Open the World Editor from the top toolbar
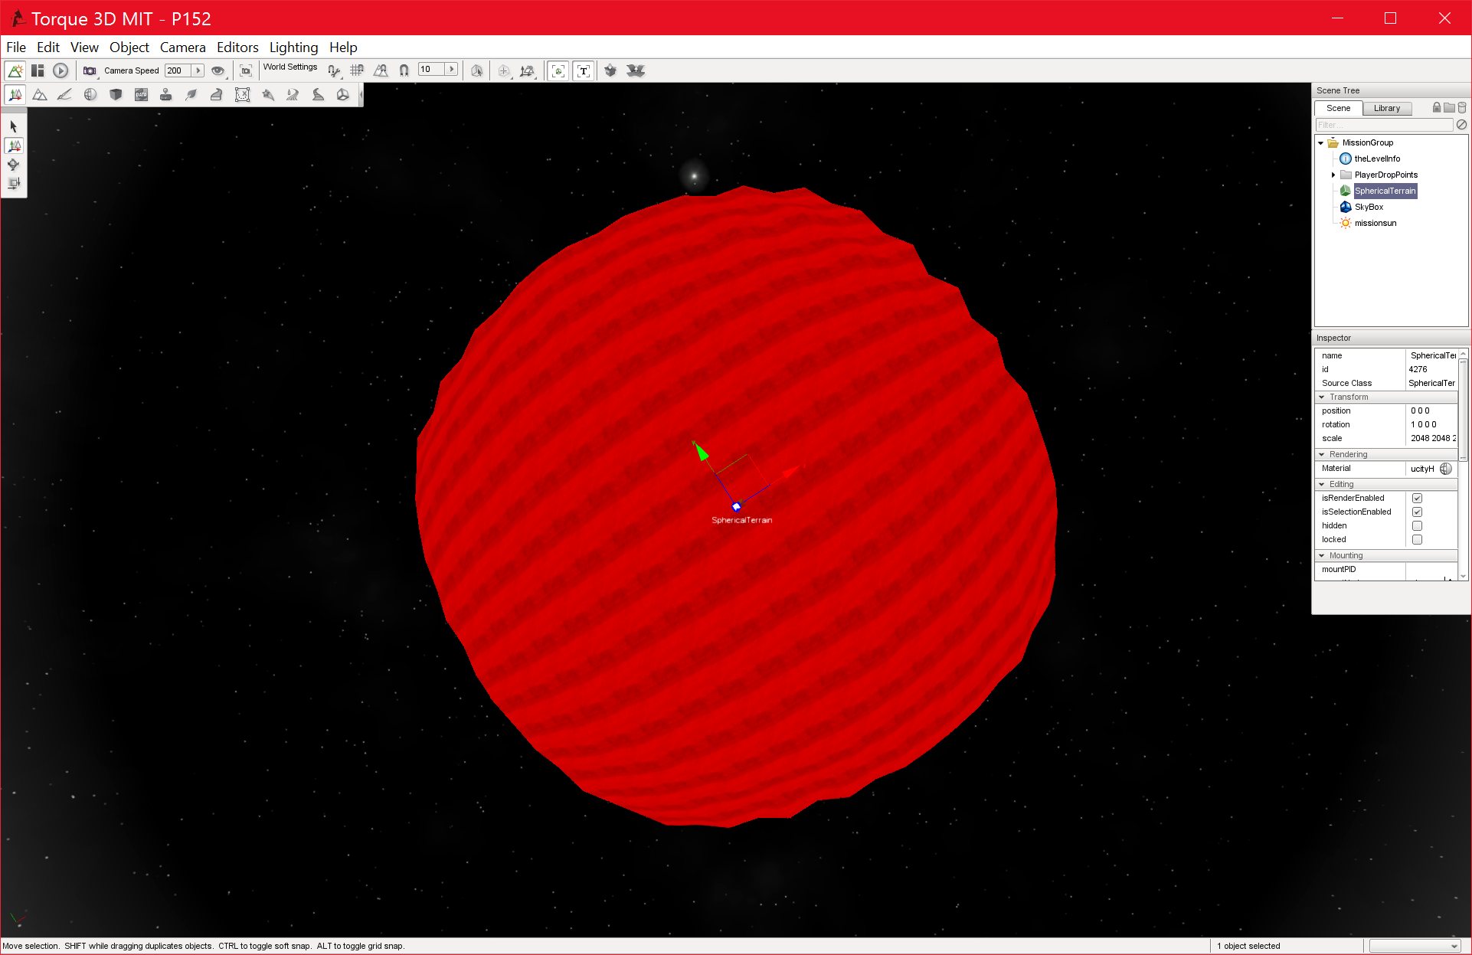1472x955 pixels. 15,70
